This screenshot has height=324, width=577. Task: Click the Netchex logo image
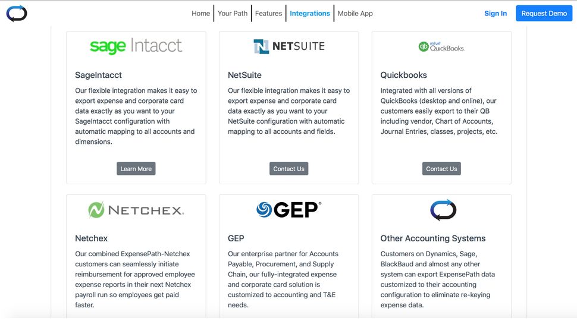coord(136,210)
